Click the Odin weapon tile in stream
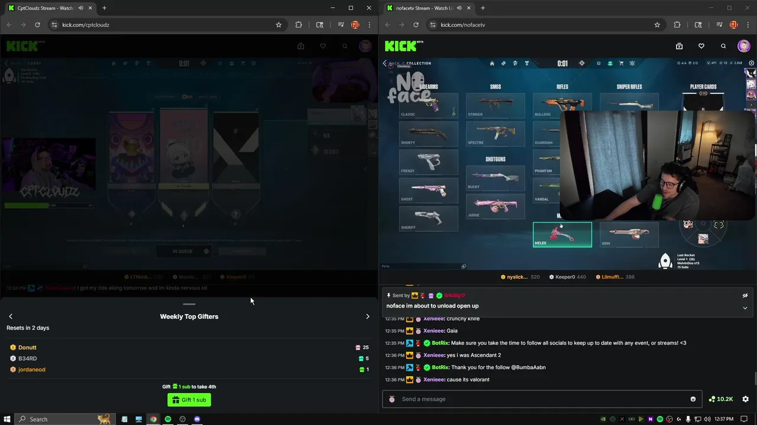The width and height of the screenshot is (757, 425). coord(629,234)
